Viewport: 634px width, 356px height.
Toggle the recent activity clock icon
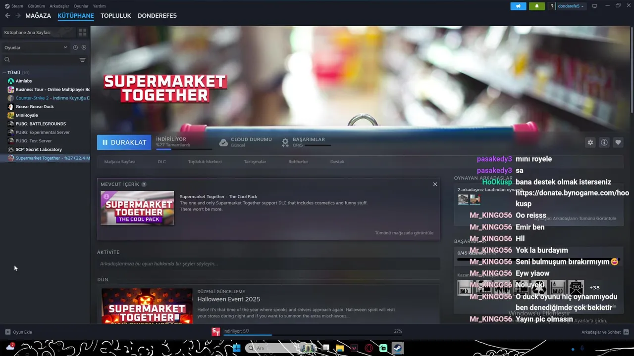click(x=75, y=47)
